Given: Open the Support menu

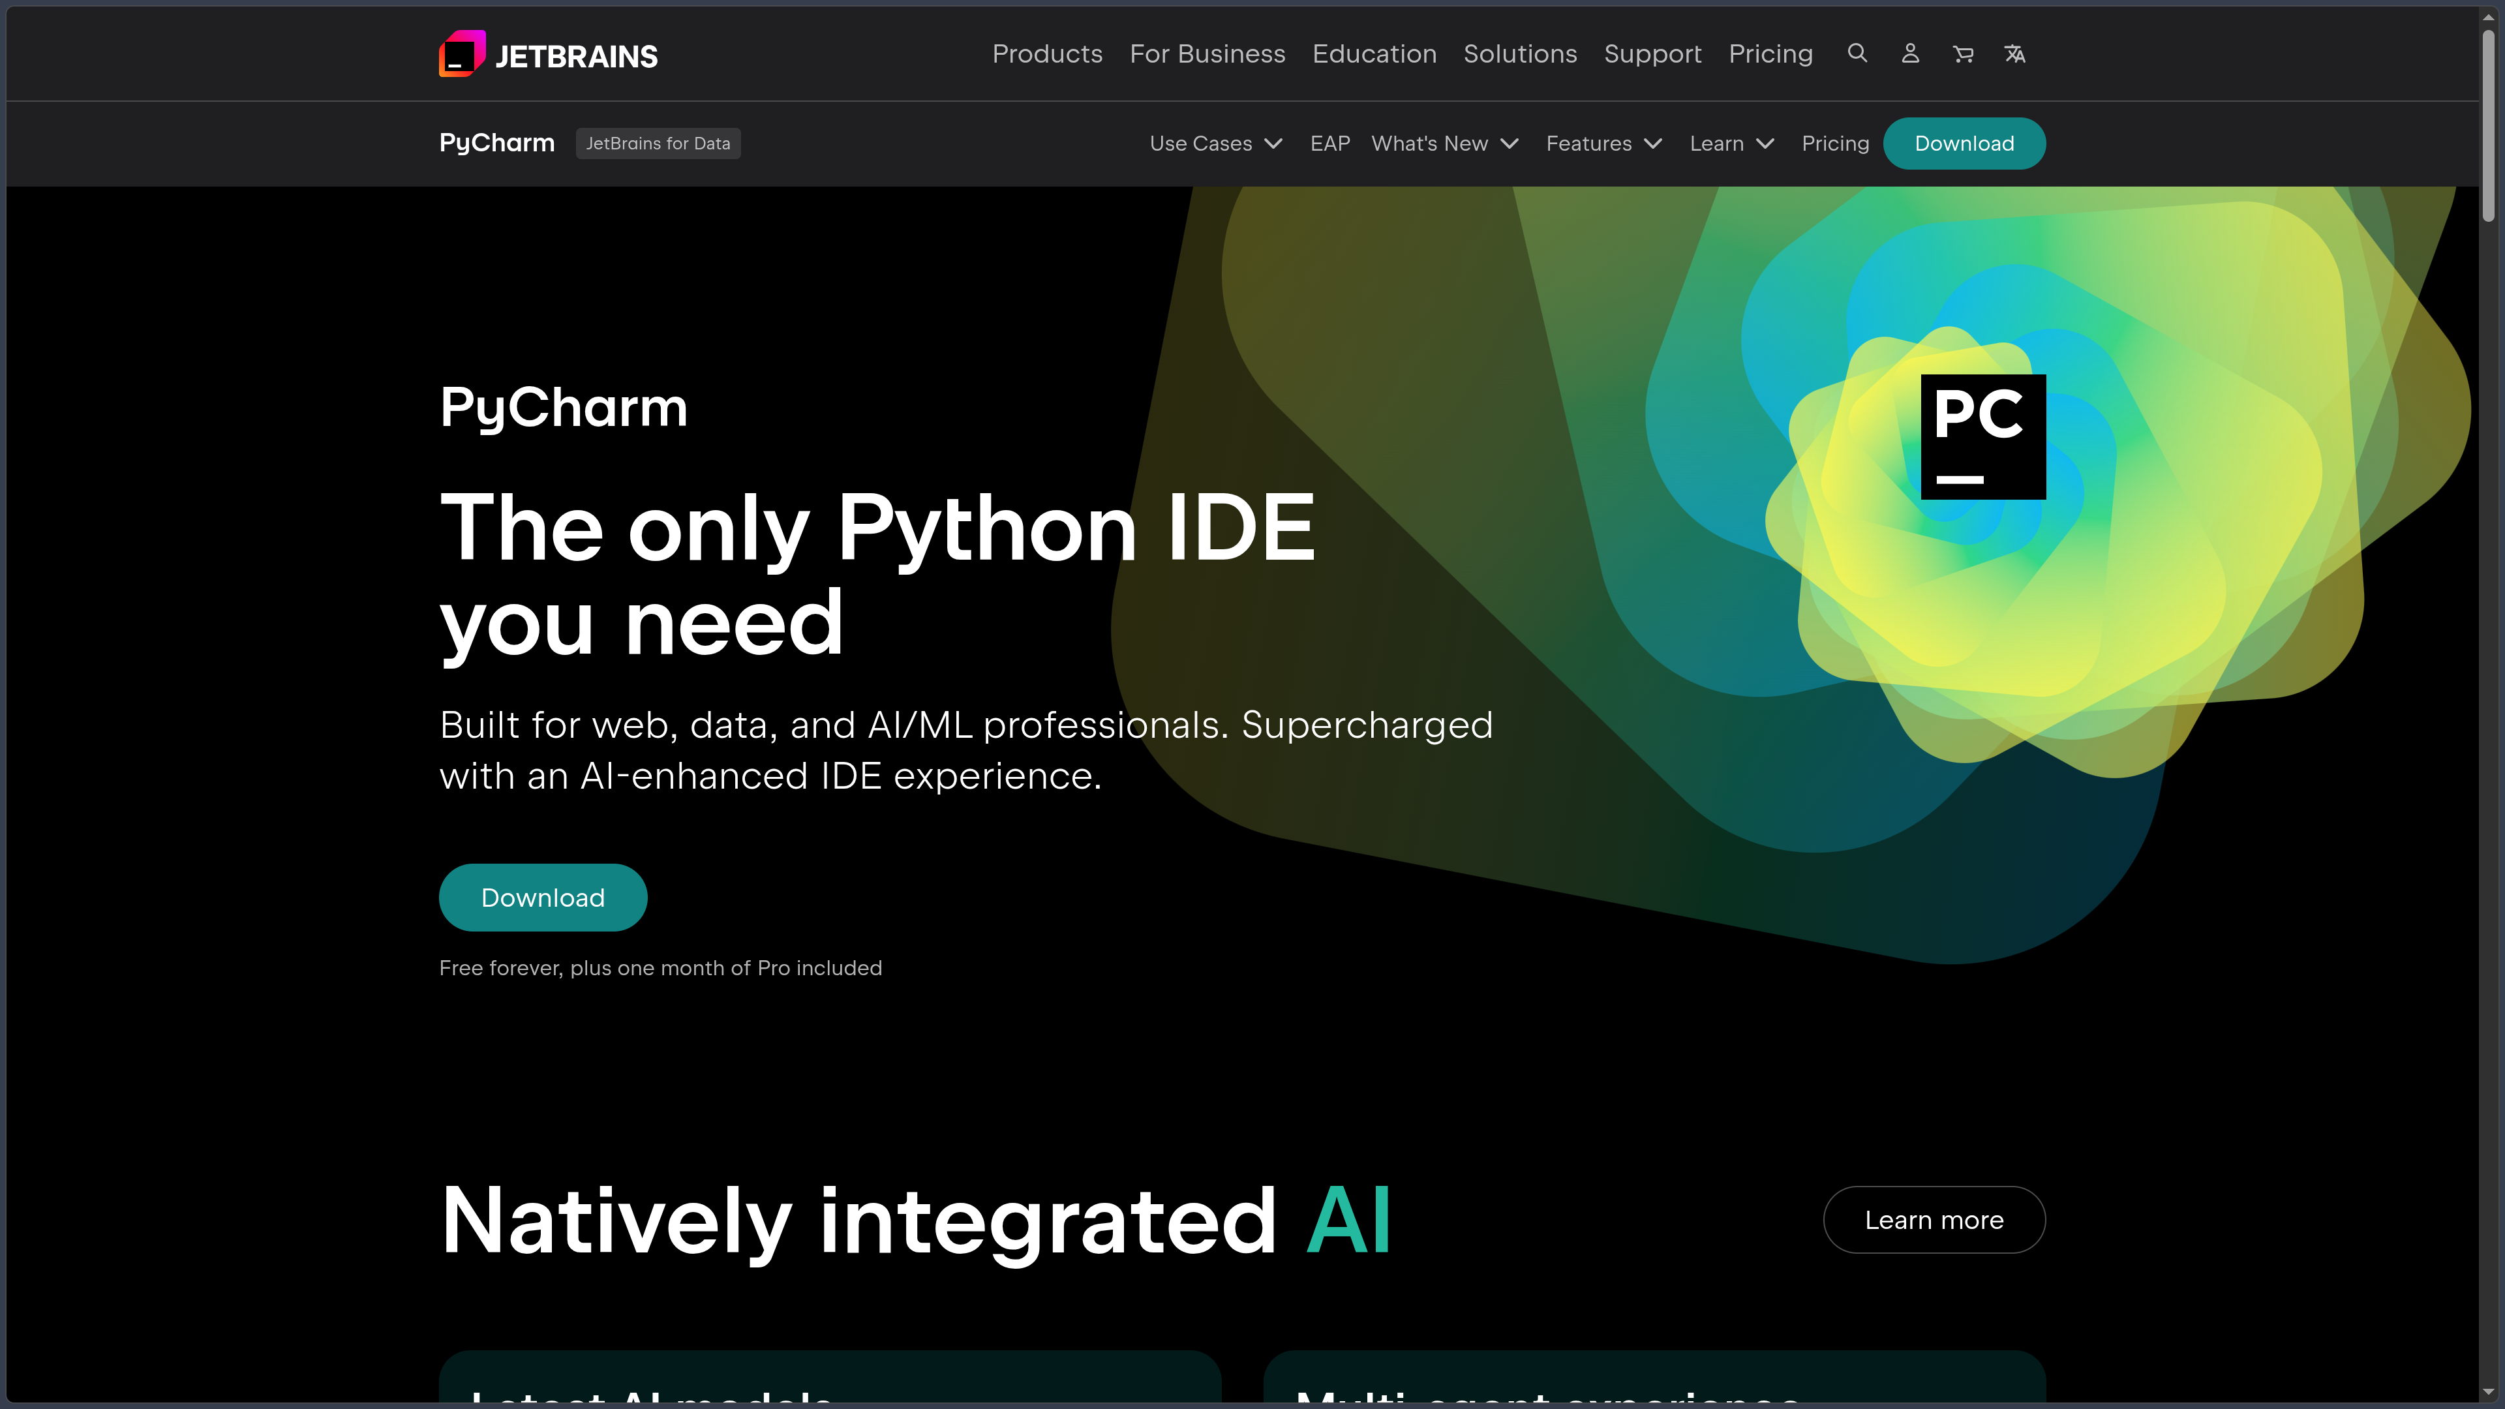Looking at the screenshot, I should pyautogui.click(x=1652, y=53).
